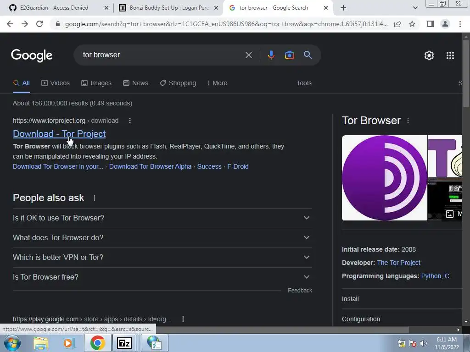Open the Download Tor Browser Alpha sitelink
Screen dimensions: 470x352
click(150, 166)
